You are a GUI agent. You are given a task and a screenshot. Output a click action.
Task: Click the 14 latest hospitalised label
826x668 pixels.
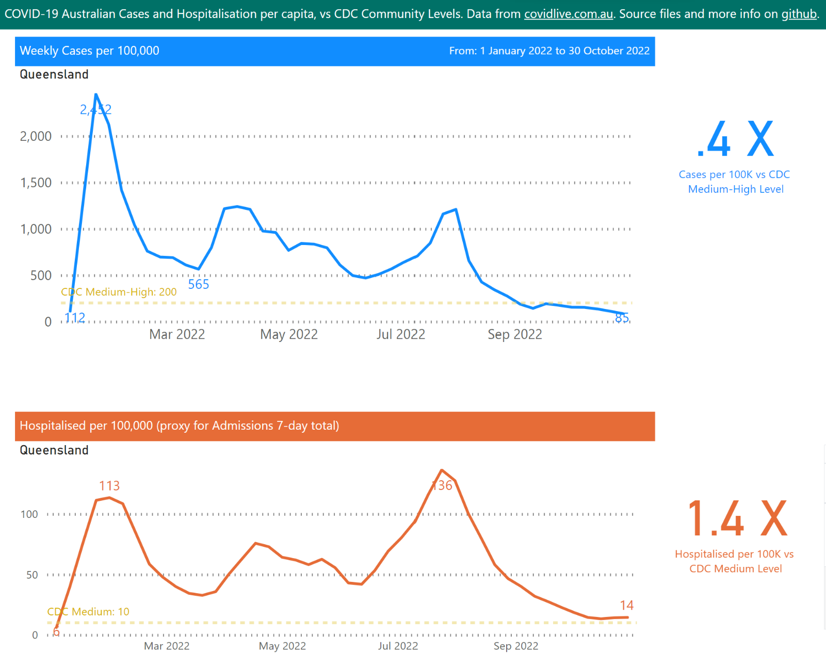627,605
